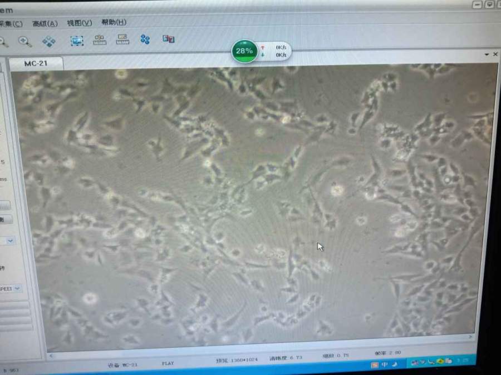Click the zoom out magnifier icon
The width and height of the screenshot is (501, 375).
(x=3, y=41)
